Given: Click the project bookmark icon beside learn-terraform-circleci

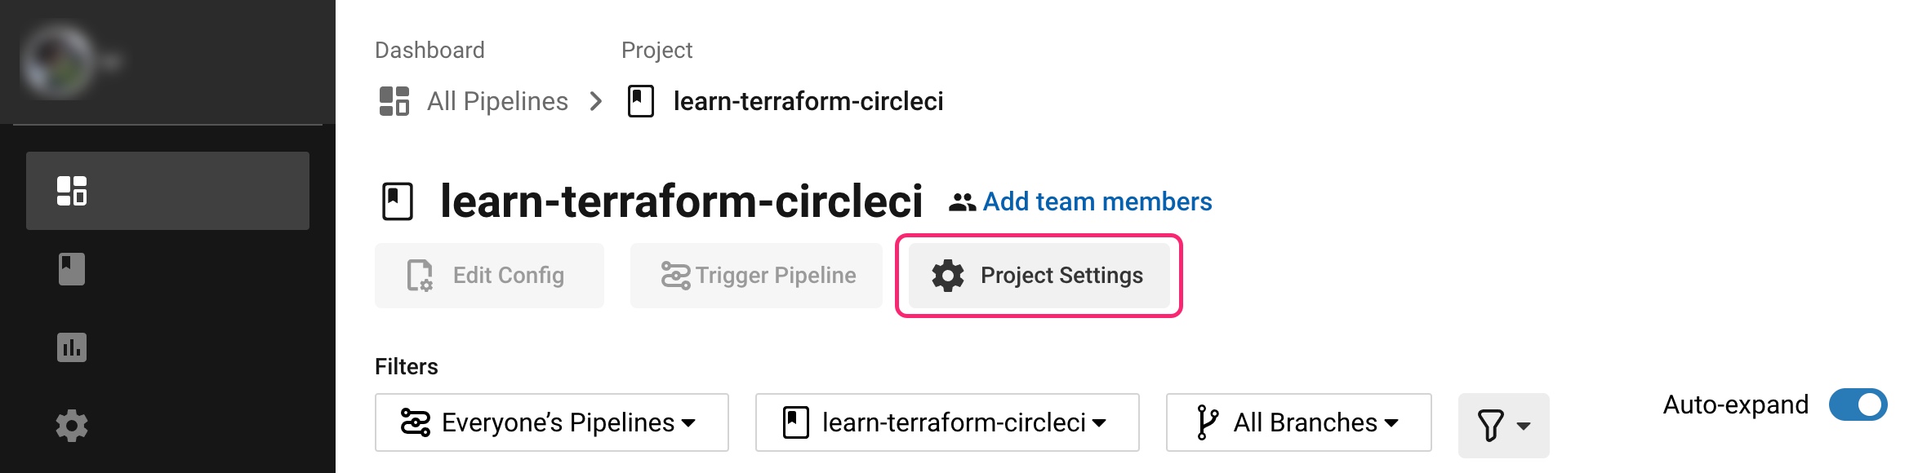Looking at the screenshot, I should tap(641, 100).
